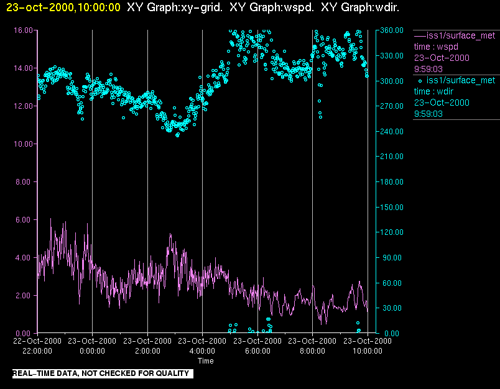Viewport: 500px width, 389px height.
Task: Click the right axis 30.00 label
Action: pos(392,308)
